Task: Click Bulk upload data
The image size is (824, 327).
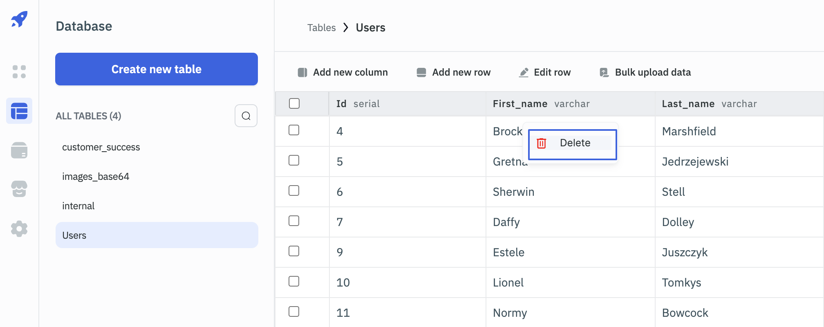Action: [x=645, y=72]
